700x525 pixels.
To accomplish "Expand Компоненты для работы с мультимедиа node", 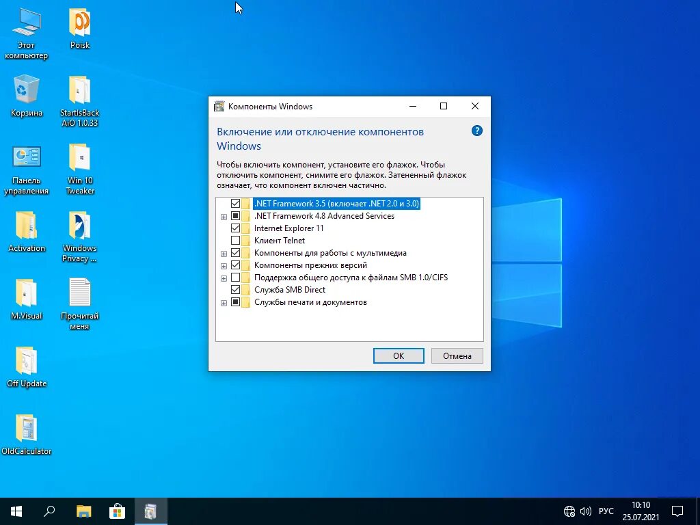I will pos(224,254).
